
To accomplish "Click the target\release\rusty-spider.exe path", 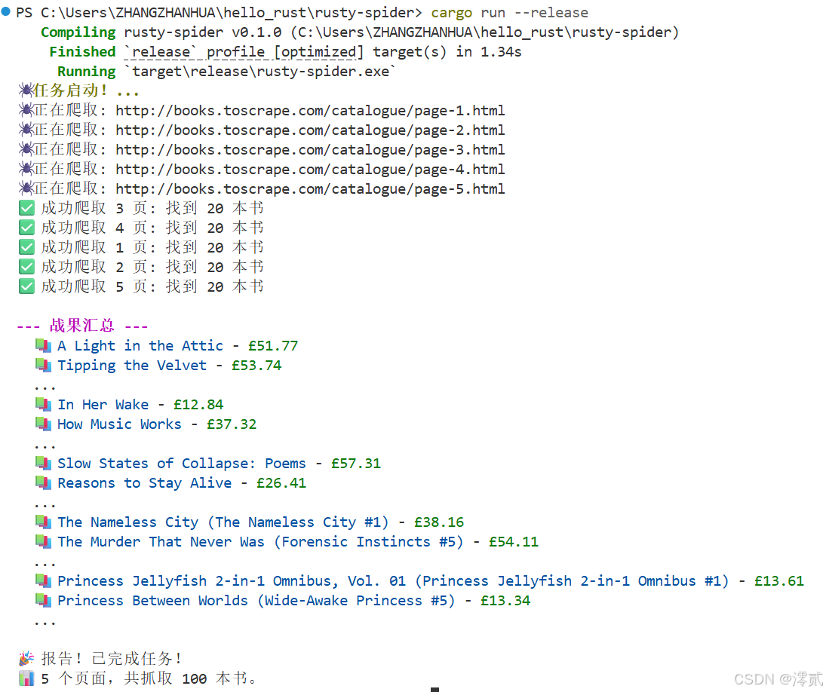I will [x=261, y=71].
